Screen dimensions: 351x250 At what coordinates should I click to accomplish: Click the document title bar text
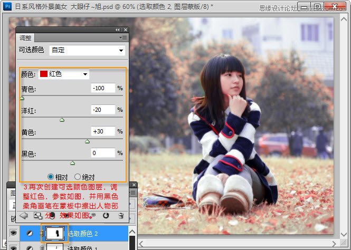pyautogui.click(x=114, y=6)
